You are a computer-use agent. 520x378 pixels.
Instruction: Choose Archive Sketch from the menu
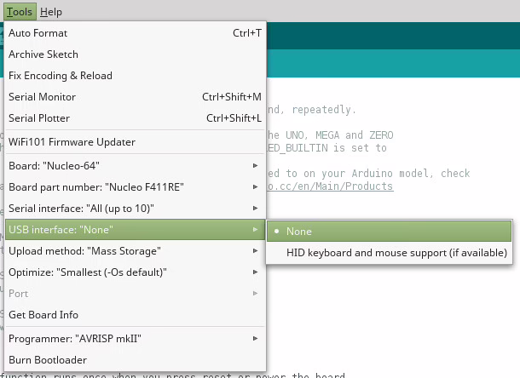coord(43,54)
